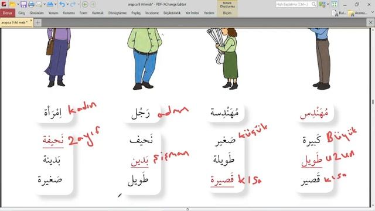Click the handwritten annotation Büyük
The image size is (375, 211).
pyautogui.click(x=342, y=135)
